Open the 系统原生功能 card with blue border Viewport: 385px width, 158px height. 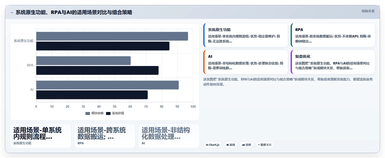tap(246, 35)
